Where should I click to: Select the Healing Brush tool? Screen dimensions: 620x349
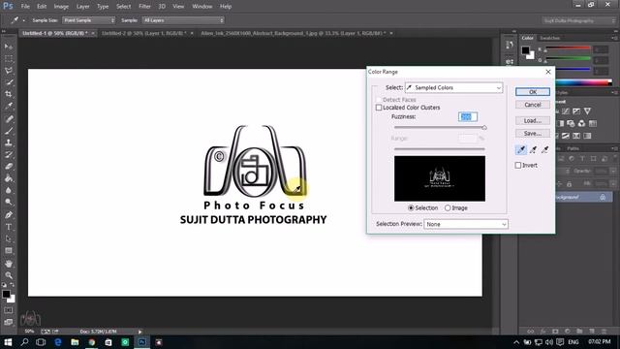[x=9, y=118]
